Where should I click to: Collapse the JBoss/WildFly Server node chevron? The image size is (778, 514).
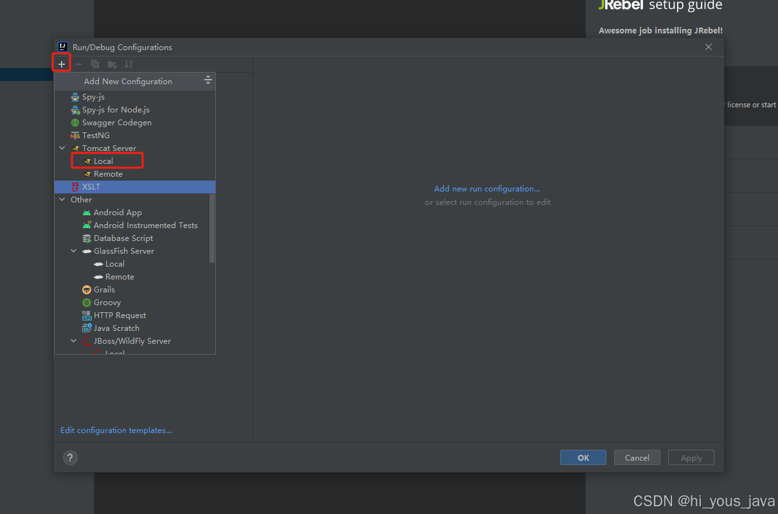click(74, 341)
